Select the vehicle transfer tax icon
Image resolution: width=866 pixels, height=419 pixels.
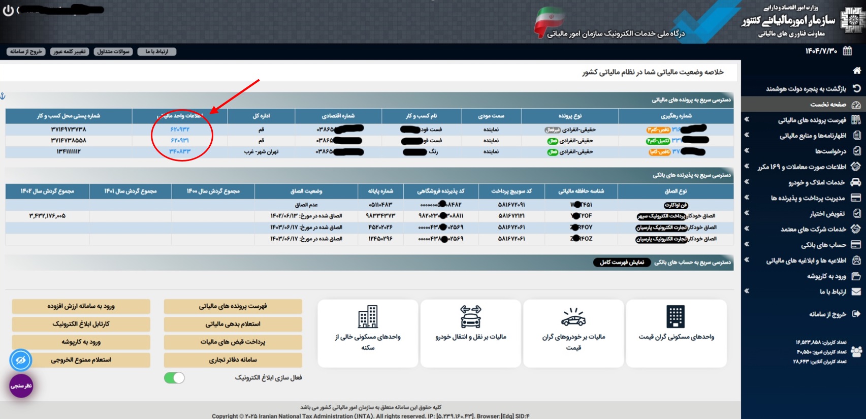pos(470,317)
